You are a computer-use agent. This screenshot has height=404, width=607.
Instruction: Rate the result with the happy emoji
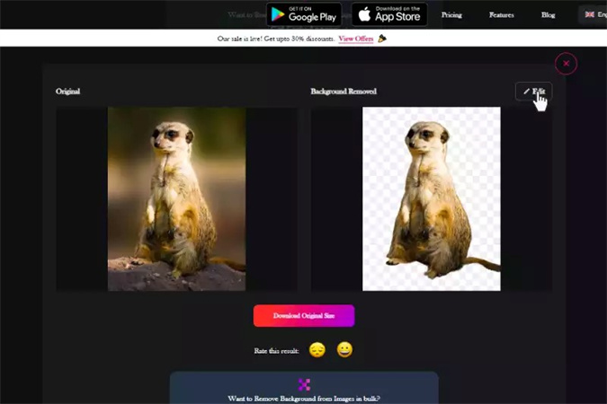point(345,350)
